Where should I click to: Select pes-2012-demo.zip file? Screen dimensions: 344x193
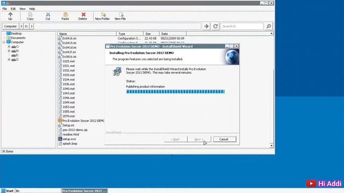tap(73, 130)
